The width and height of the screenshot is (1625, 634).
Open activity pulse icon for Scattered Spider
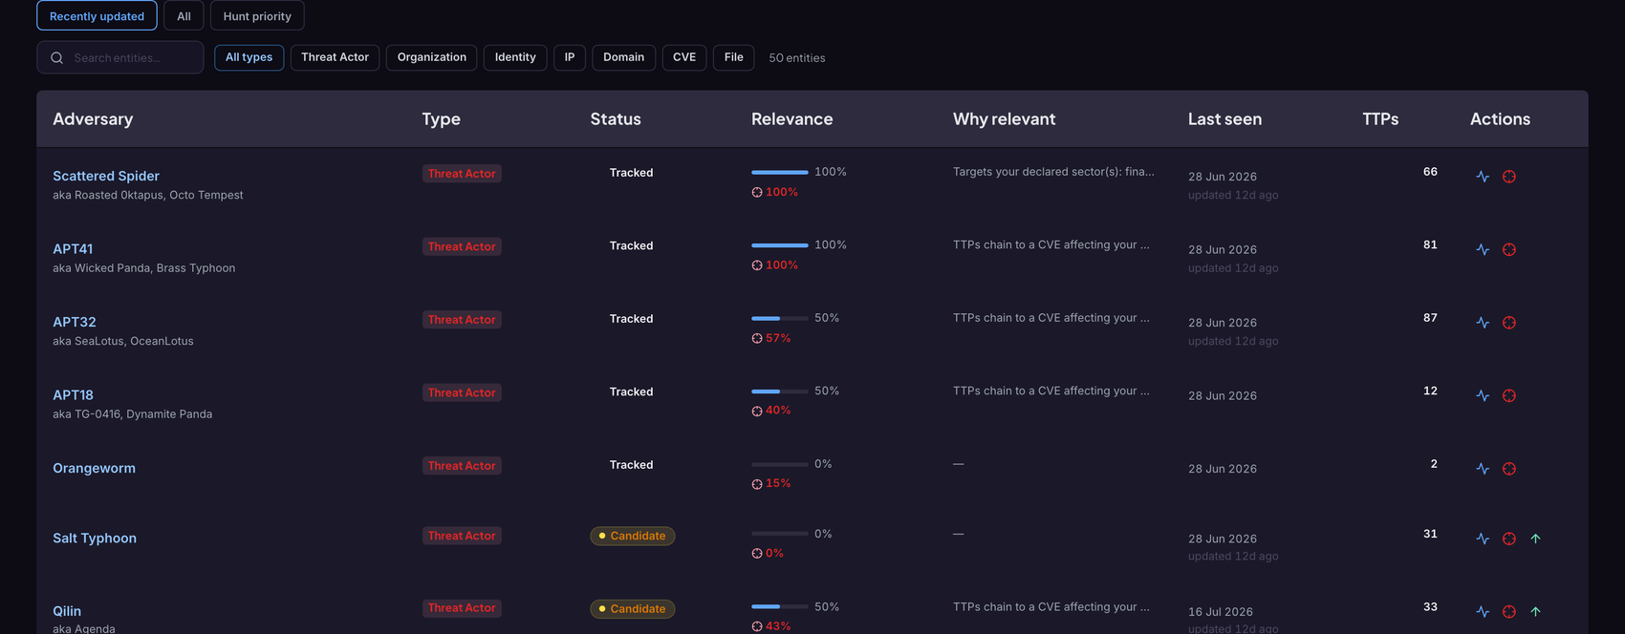point(1483,177)
